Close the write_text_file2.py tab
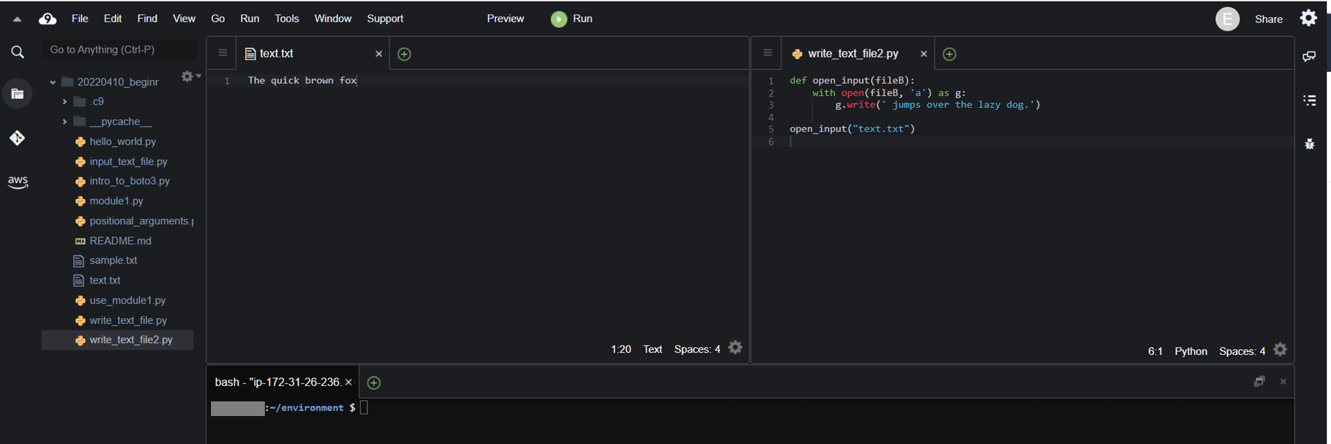Viewport: 1331px width, 444px height. (924, 54)
